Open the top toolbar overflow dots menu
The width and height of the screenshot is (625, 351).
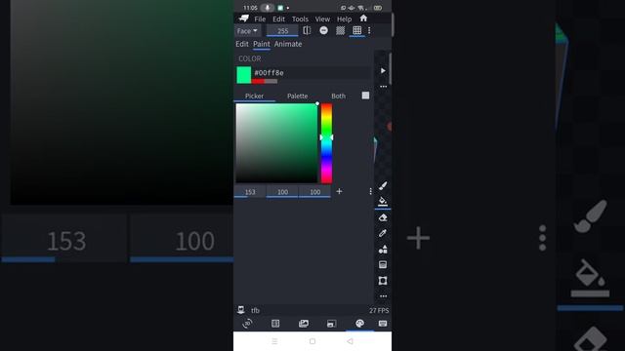(369, 30)
